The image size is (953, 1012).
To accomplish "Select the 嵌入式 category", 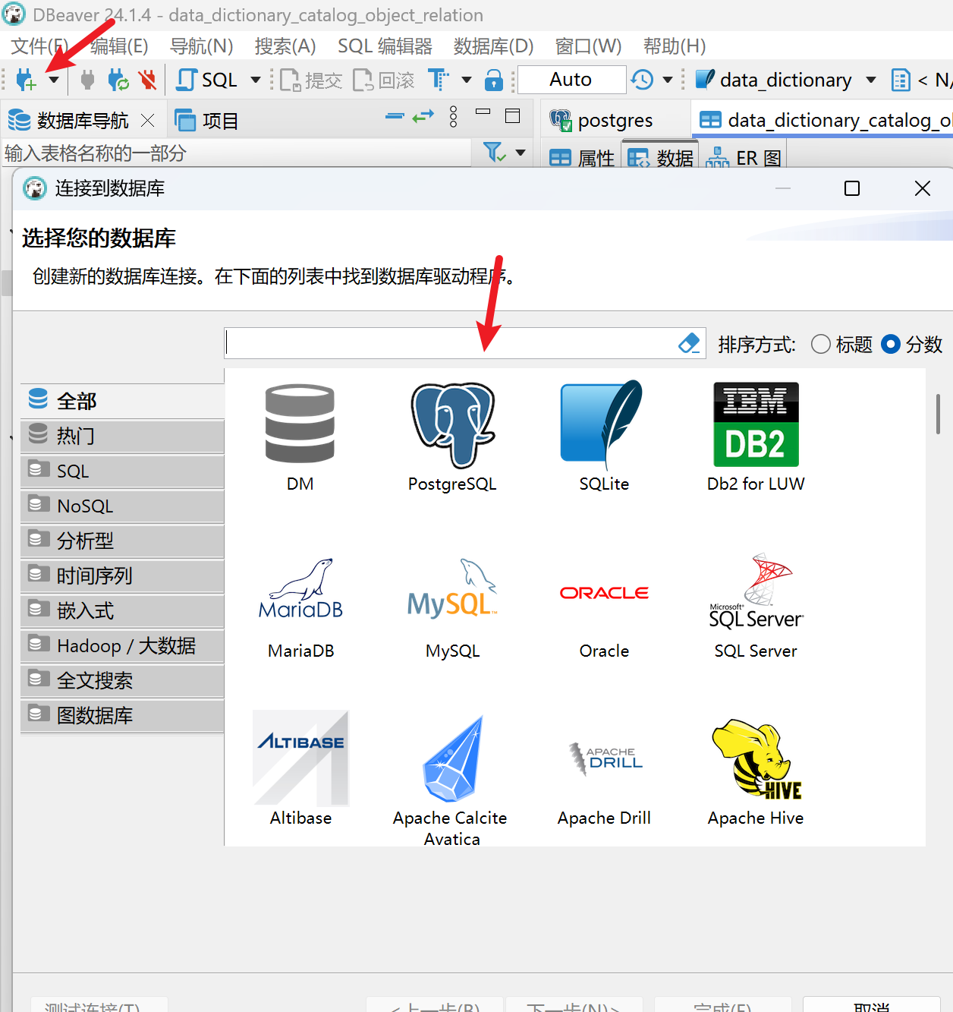I will pyautogui.click(x=122, y=610).
